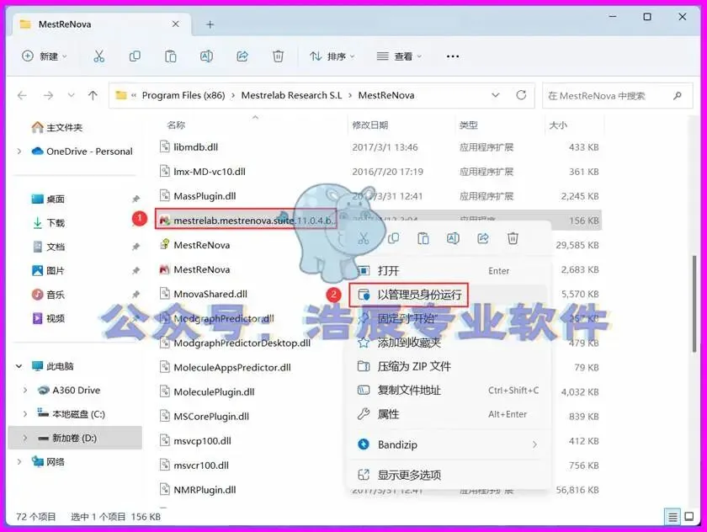
Task: Open 下载 in the sidebar
Action: click(48, 223)
